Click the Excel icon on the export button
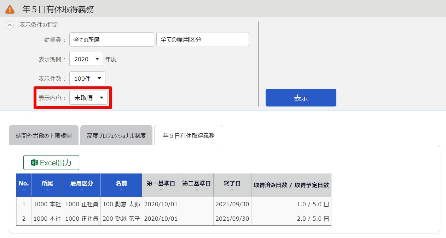Viewport: 446px width, 238px height. coord(35,163)
